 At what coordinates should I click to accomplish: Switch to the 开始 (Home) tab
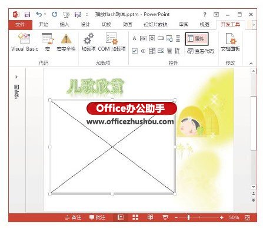44,25
